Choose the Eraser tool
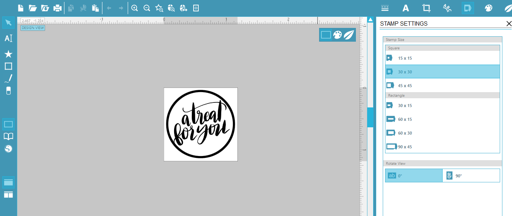This screenshot has width=512, height=216. point(8,91)
